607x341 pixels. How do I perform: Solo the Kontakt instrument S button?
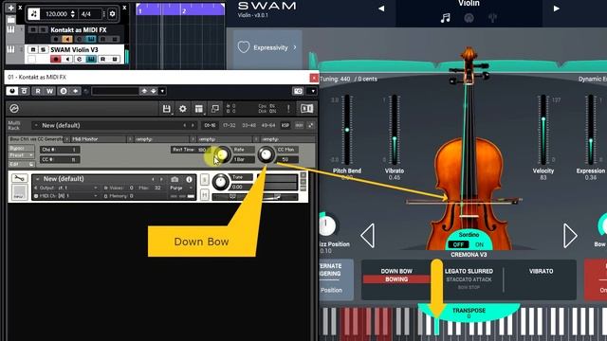[x=205, y=179]
